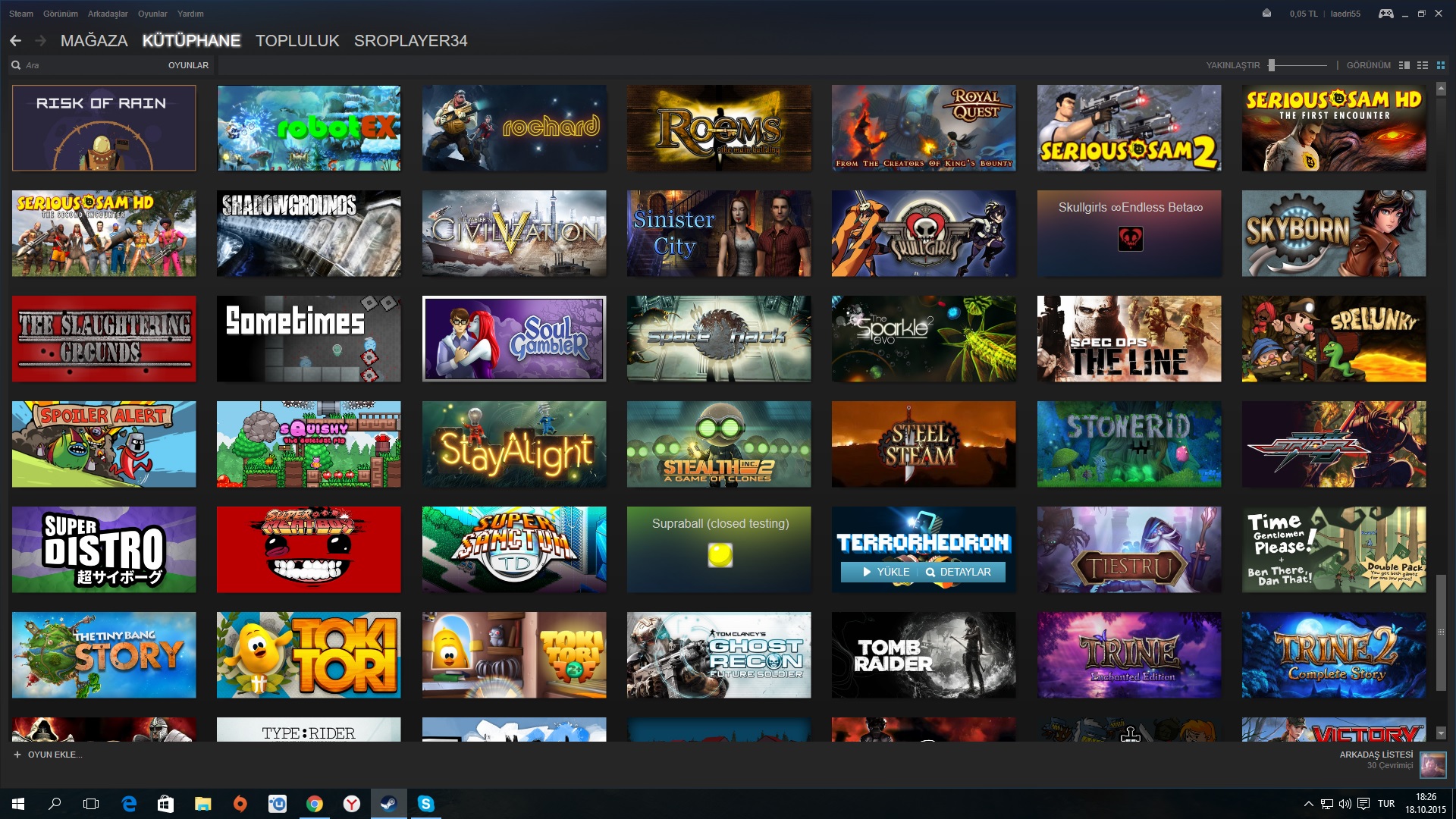Open the TOPLULUK tab
Screen dimensions: 1456x819
pyautogui.click(x=297, y=41)
